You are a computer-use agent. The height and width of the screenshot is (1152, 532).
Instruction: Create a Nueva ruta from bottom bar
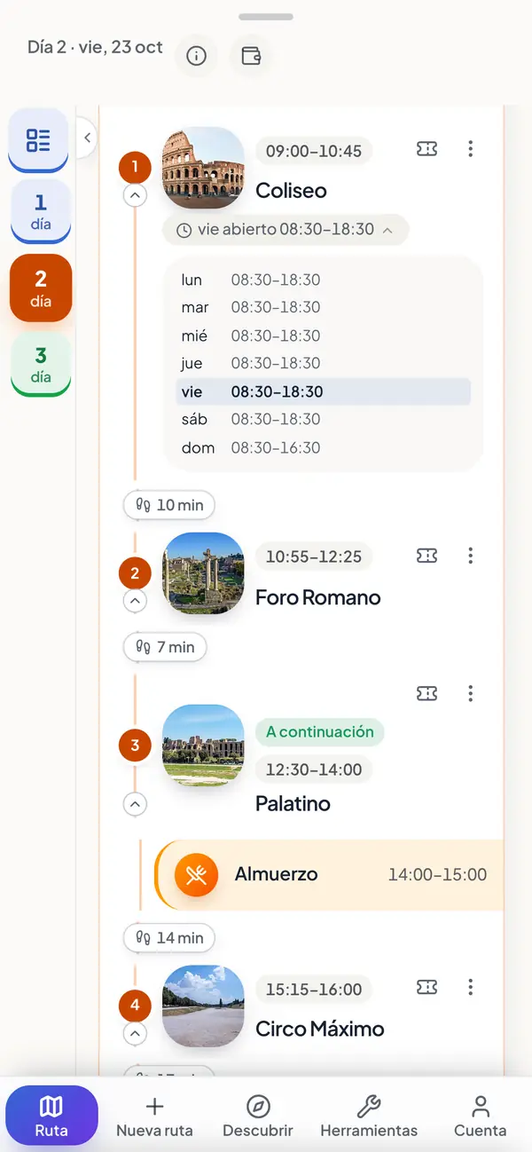coord(154,1116)
